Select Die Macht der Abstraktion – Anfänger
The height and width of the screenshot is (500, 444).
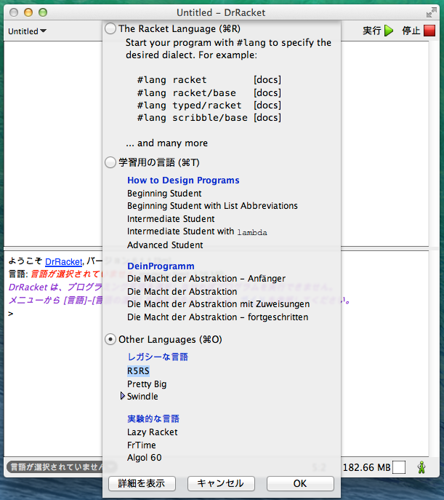click(x=206, y=278)
